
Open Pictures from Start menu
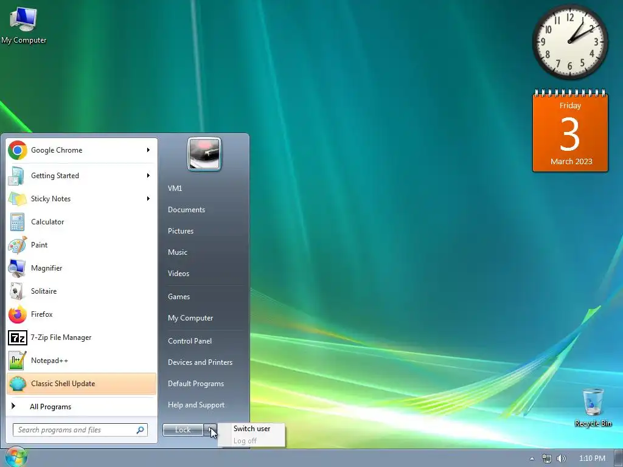[181, 231]
